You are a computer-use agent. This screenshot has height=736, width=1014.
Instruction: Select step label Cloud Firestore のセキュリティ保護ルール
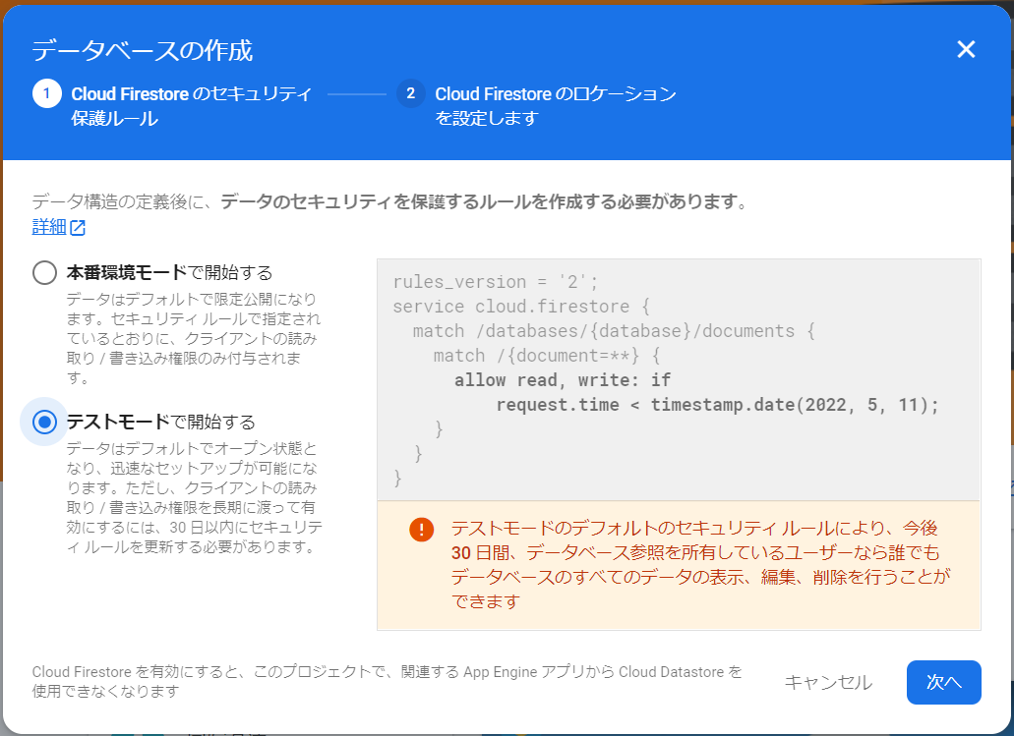192,106
